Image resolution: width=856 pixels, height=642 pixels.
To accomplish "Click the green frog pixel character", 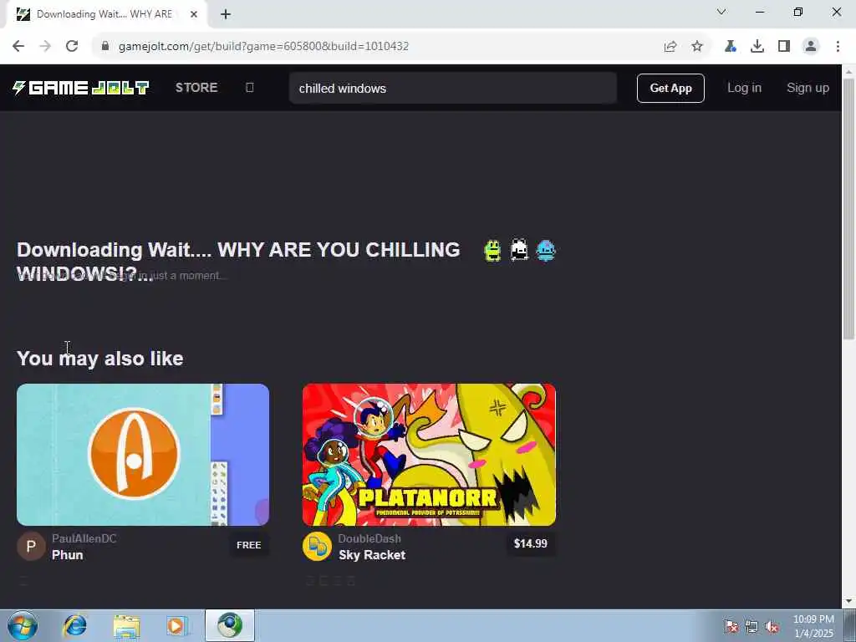I will pos(492,251).
